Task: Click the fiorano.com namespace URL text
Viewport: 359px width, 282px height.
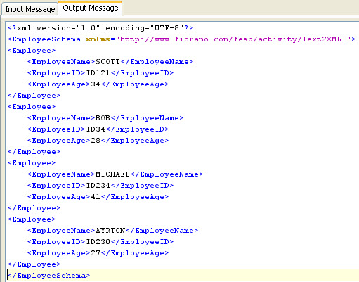Action: click(233, 39)
